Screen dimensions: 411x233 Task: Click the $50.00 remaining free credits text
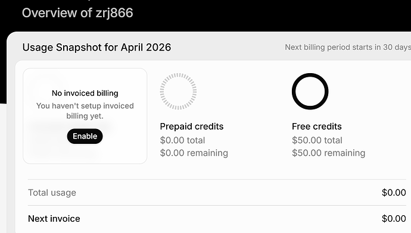(x=328, y=153)
